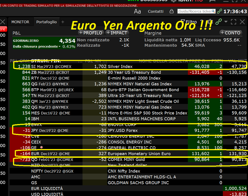
Task: Click the EUR LIQUIDITÀ row label
Action: point(47,189)
